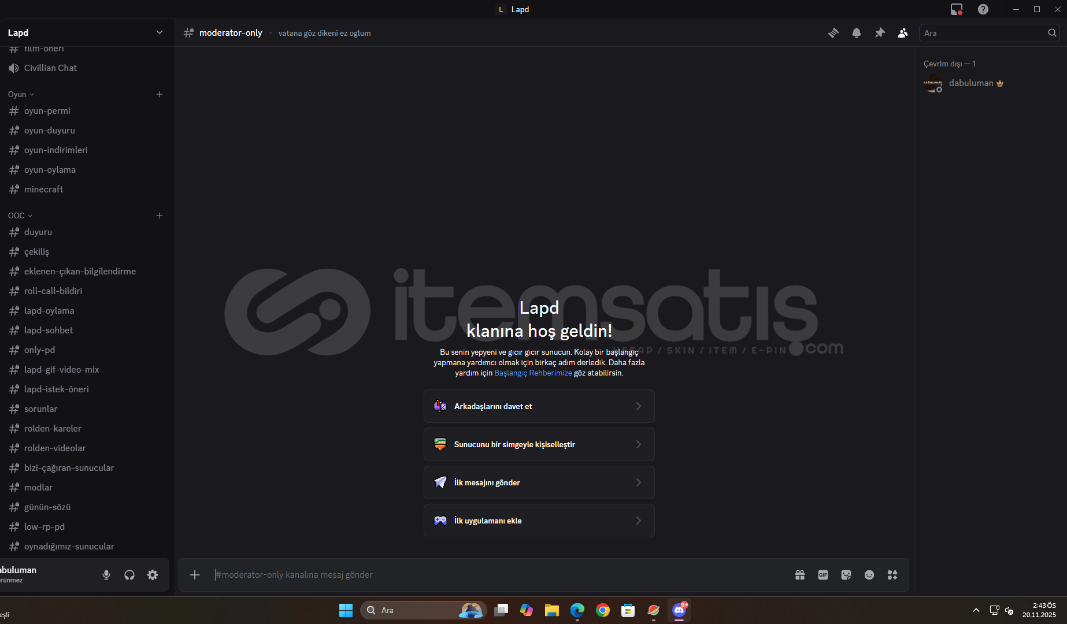This screenshot has height=624, width=1067.
Task: Open Google Chrome from taskbar
Action: pos(603,610)
